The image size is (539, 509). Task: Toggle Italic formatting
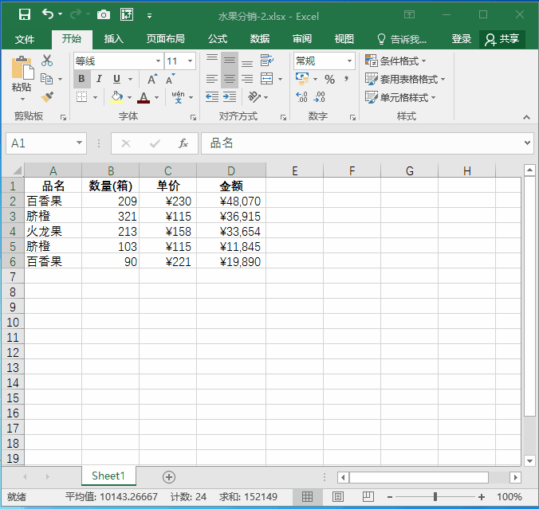click(99, 79)
